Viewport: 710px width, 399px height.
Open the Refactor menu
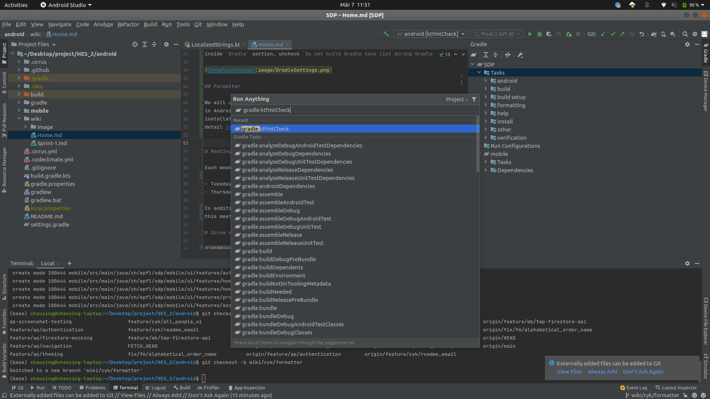tap(128, 24)
